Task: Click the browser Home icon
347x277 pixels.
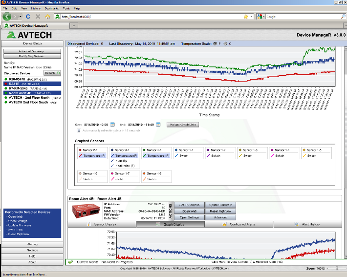Action: click(x=48, y=17)
